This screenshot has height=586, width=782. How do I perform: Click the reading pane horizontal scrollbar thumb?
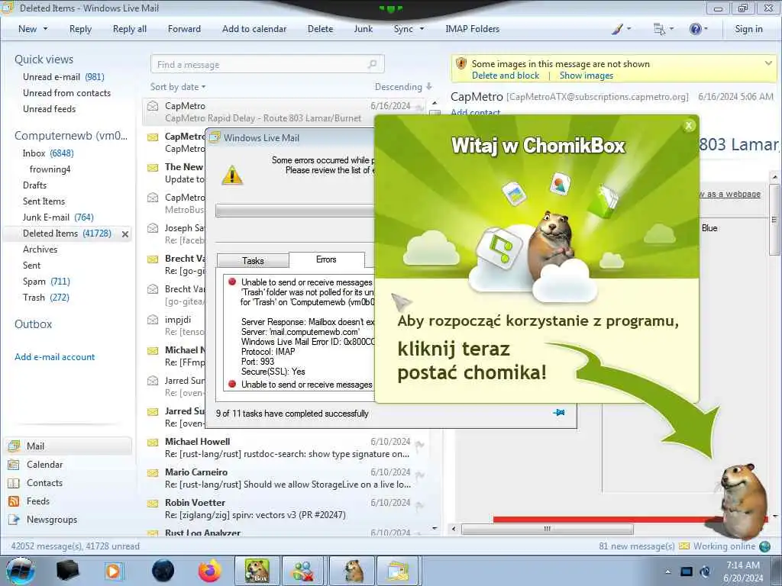coord(547,529)
